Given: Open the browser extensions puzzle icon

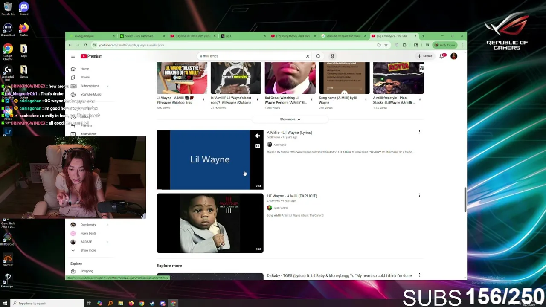Looking at the screenshot, I should [x=404, y=45].
